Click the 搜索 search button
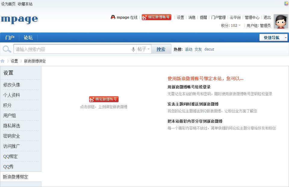The image size is (289, 187). pyautogui.click(x=161, y=49)
